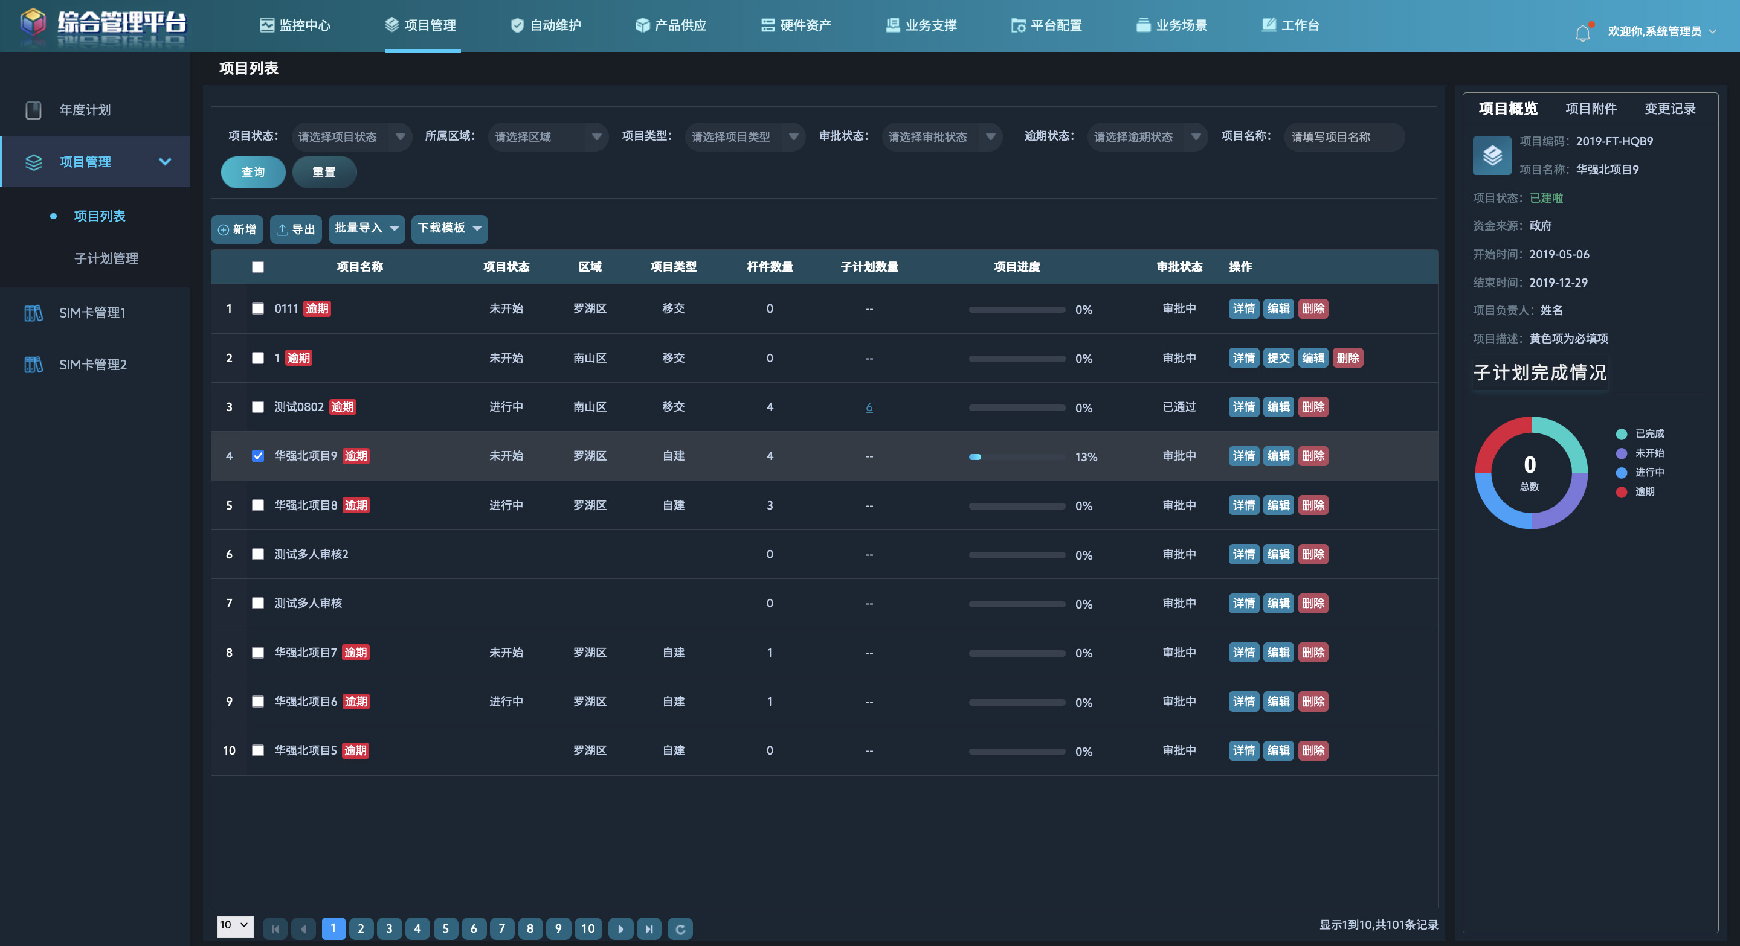Open the 项目状态 dropdown
Image resolution: width=1740 pixels, height=946 pixels.
(x=351, y=137)
